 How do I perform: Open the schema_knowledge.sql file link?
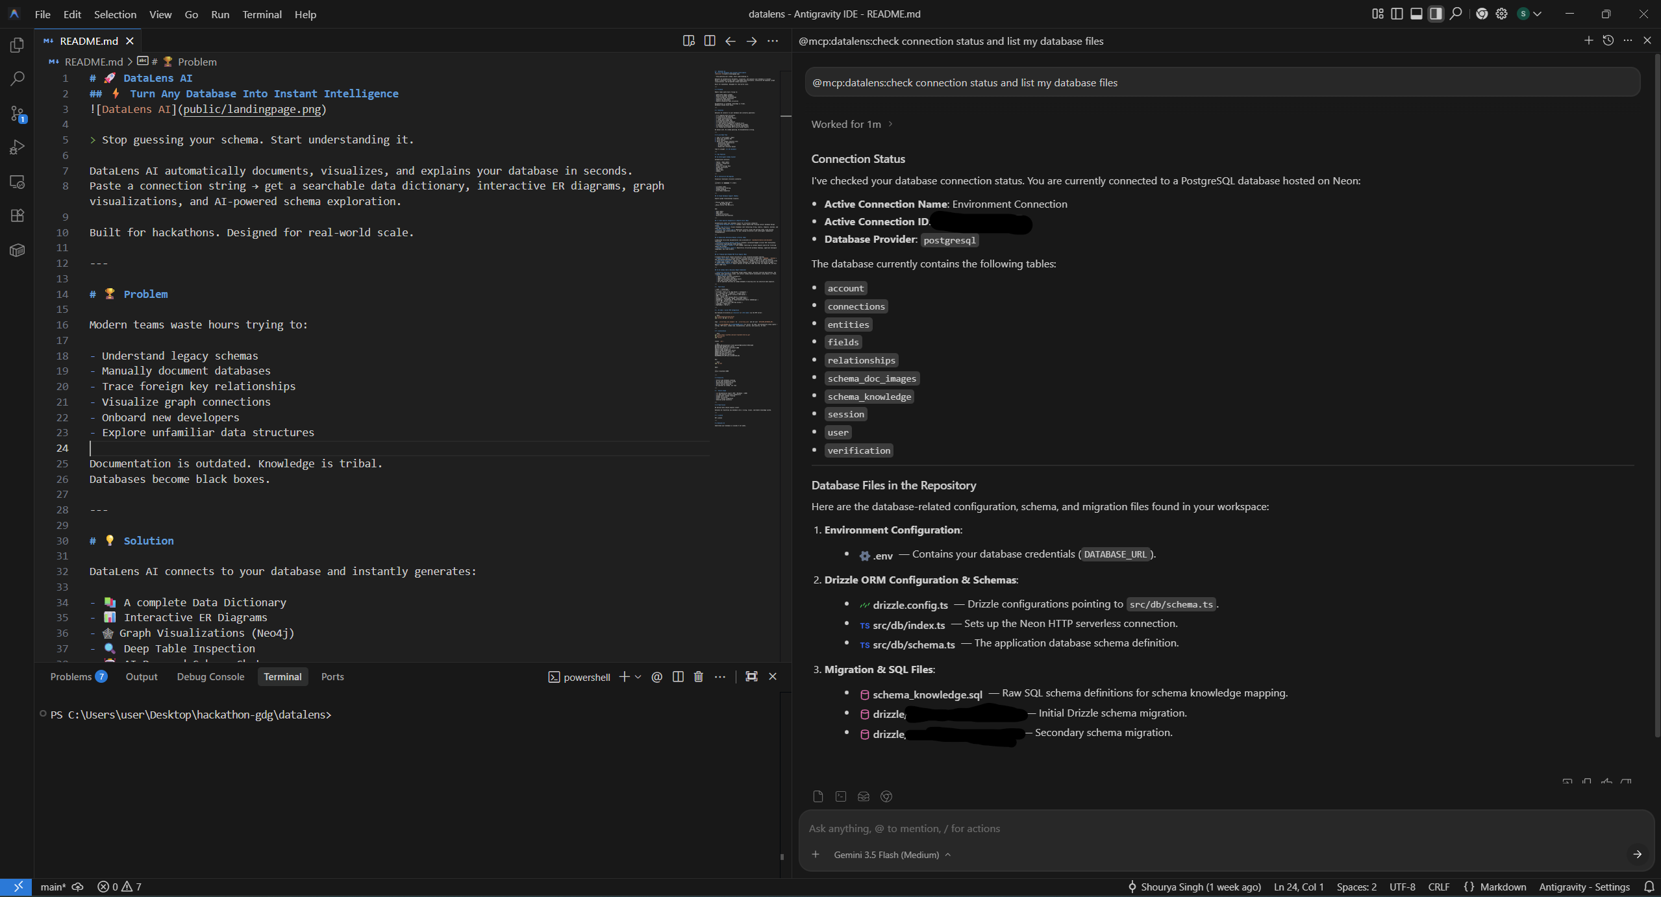[927, 694]
